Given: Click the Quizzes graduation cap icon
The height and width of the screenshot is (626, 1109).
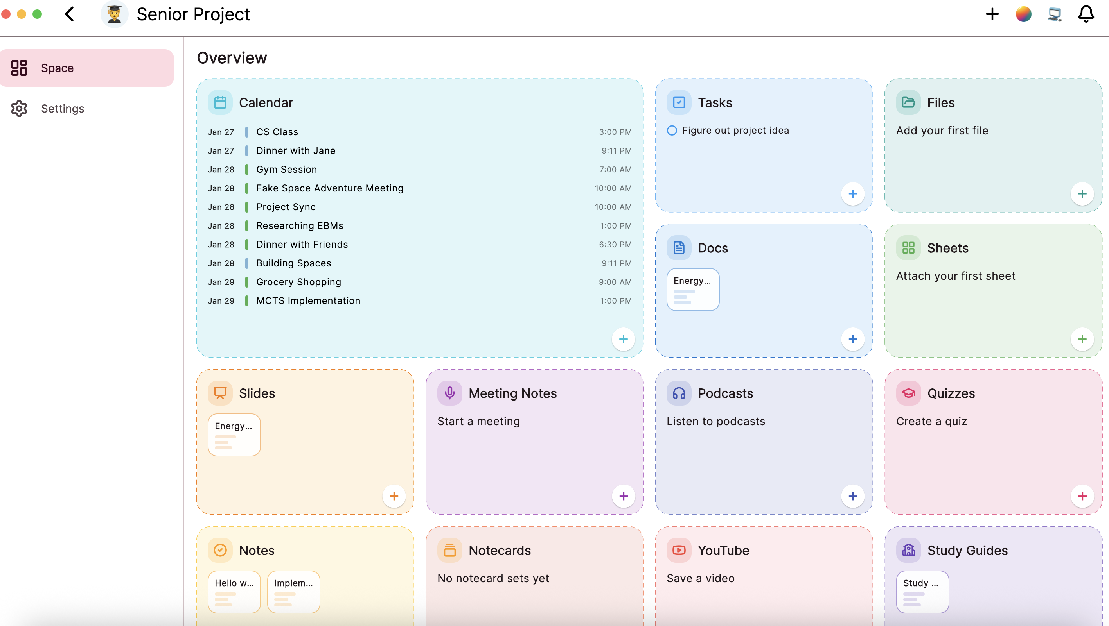Looking at the screenshot, I should (x=908, y=393).
